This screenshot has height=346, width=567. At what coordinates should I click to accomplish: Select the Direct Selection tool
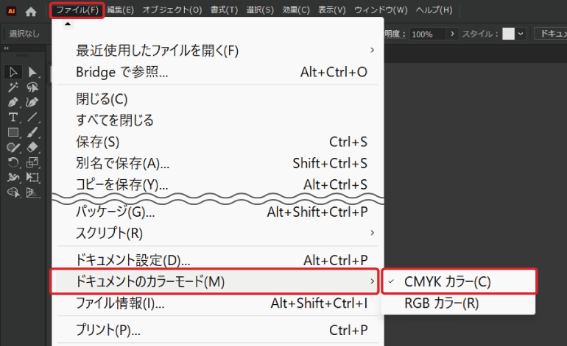(x=32, y=72)
